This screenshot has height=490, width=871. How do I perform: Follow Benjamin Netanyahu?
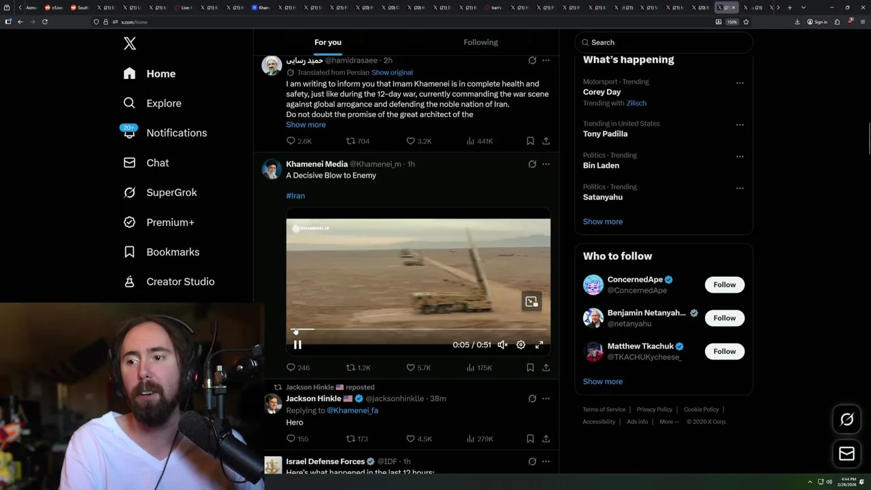pos(725,318)
